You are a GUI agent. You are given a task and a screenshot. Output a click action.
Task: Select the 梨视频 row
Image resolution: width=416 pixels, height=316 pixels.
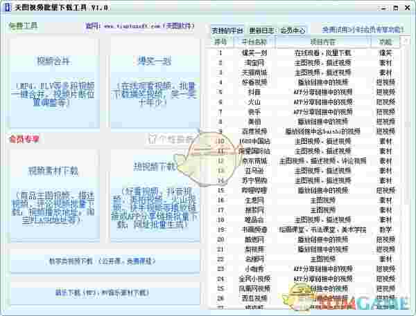click(305, 249)
